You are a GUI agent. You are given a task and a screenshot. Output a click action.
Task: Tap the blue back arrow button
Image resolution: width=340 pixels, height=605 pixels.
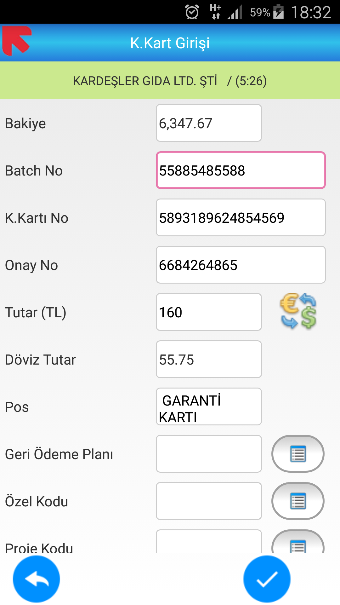[x=36, y=579]
